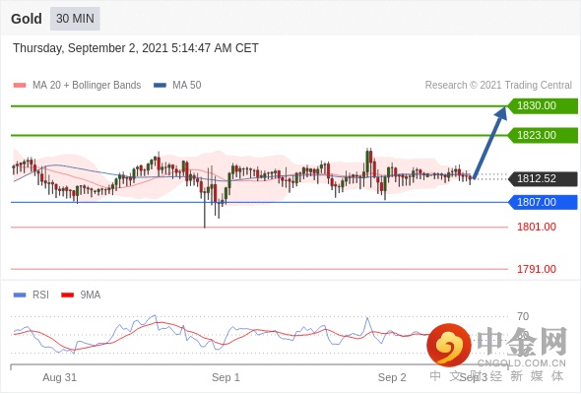Select the 1823.00 resistance price label

(x=543, y=135)
